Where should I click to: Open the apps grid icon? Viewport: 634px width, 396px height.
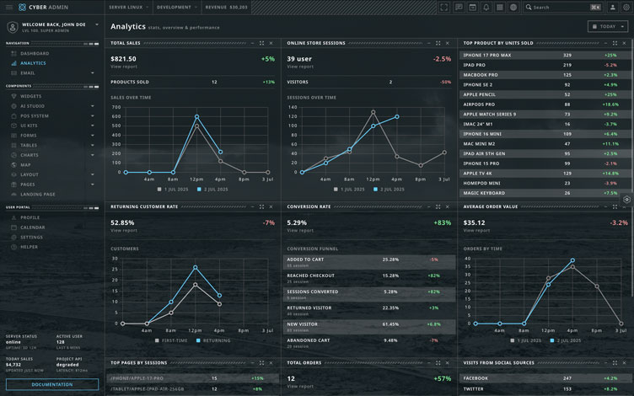499,7
